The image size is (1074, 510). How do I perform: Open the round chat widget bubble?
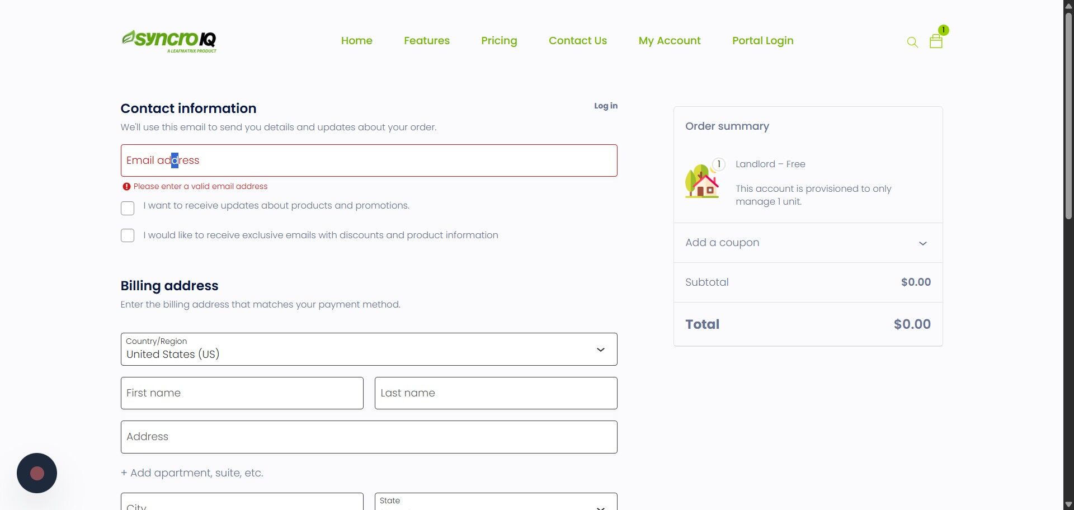click(37, 473)
